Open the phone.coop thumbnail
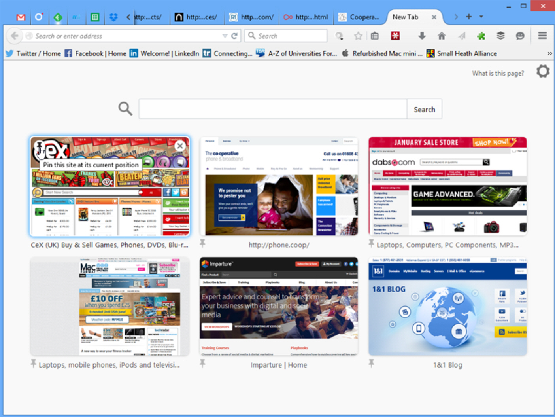Screen dimensions: 555x417 (279, 187)
